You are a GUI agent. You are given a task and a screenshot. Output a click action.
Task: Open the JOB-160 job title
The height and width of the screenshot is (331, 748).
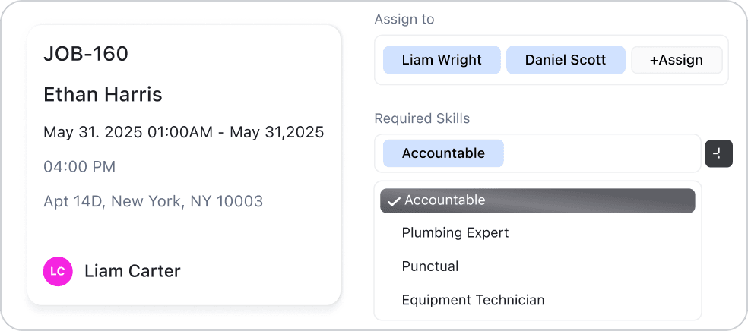pos(86,54)
